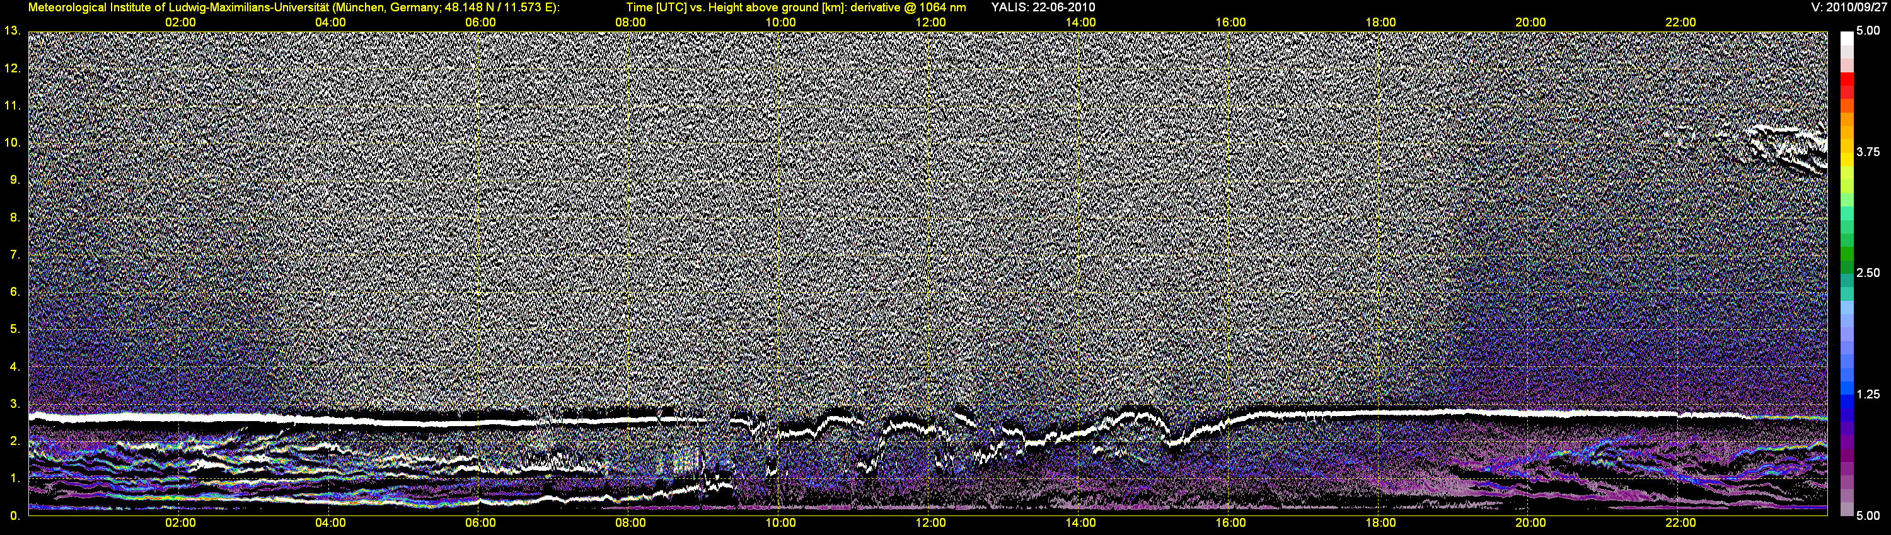
Task: Click the 'YALIS: 22-06-2010' label
Action: pos(1043,8)
